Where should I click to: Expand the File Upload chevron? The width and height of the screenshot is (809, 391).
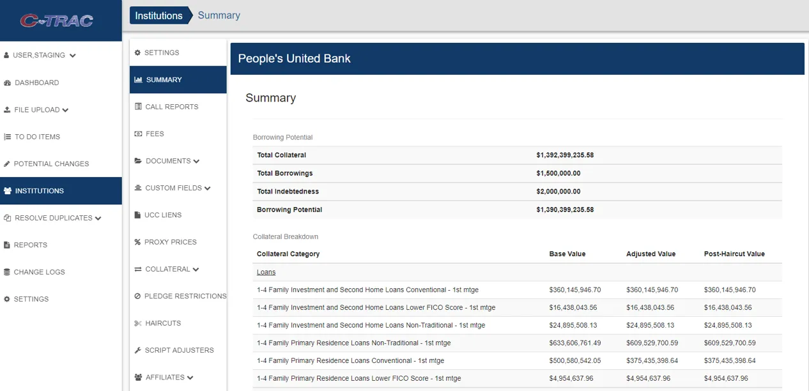(x=65, y=110)
